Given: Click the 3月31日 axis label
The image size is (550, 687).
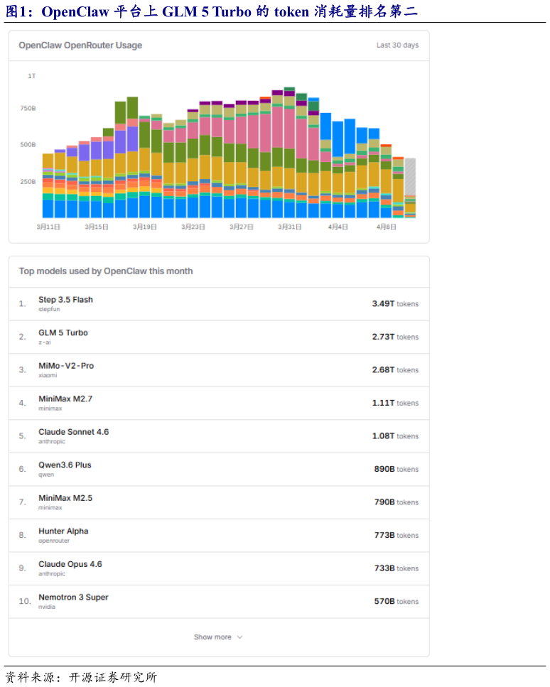Looking at the screenshot, I should point(289,227).
